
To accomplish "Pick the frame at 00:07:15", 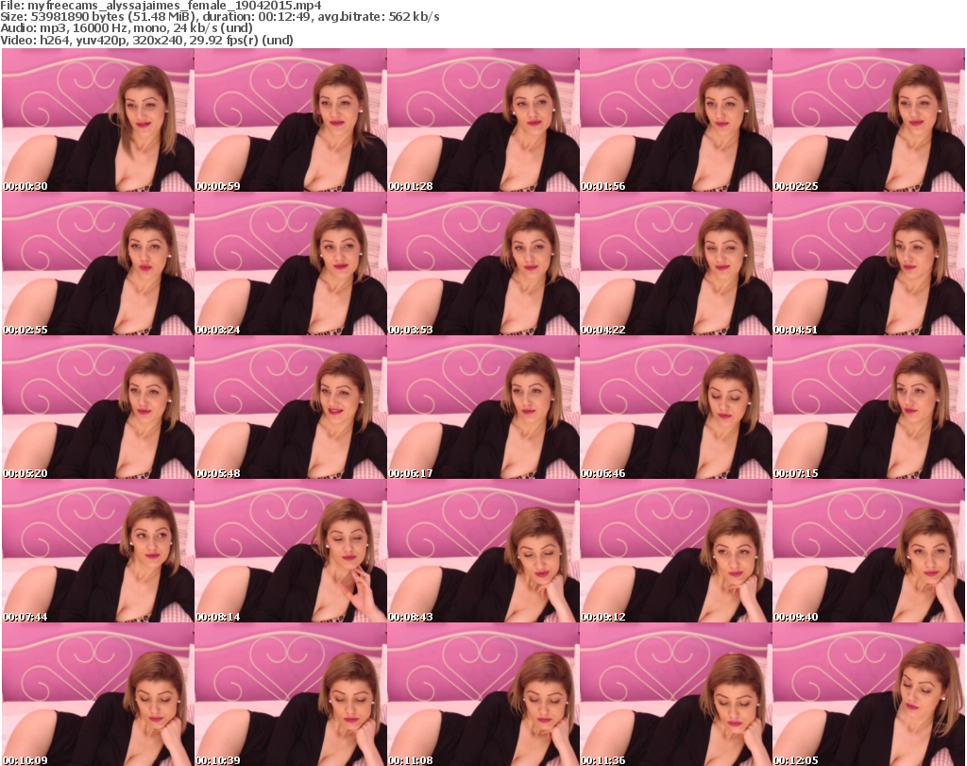I will 869,408.
